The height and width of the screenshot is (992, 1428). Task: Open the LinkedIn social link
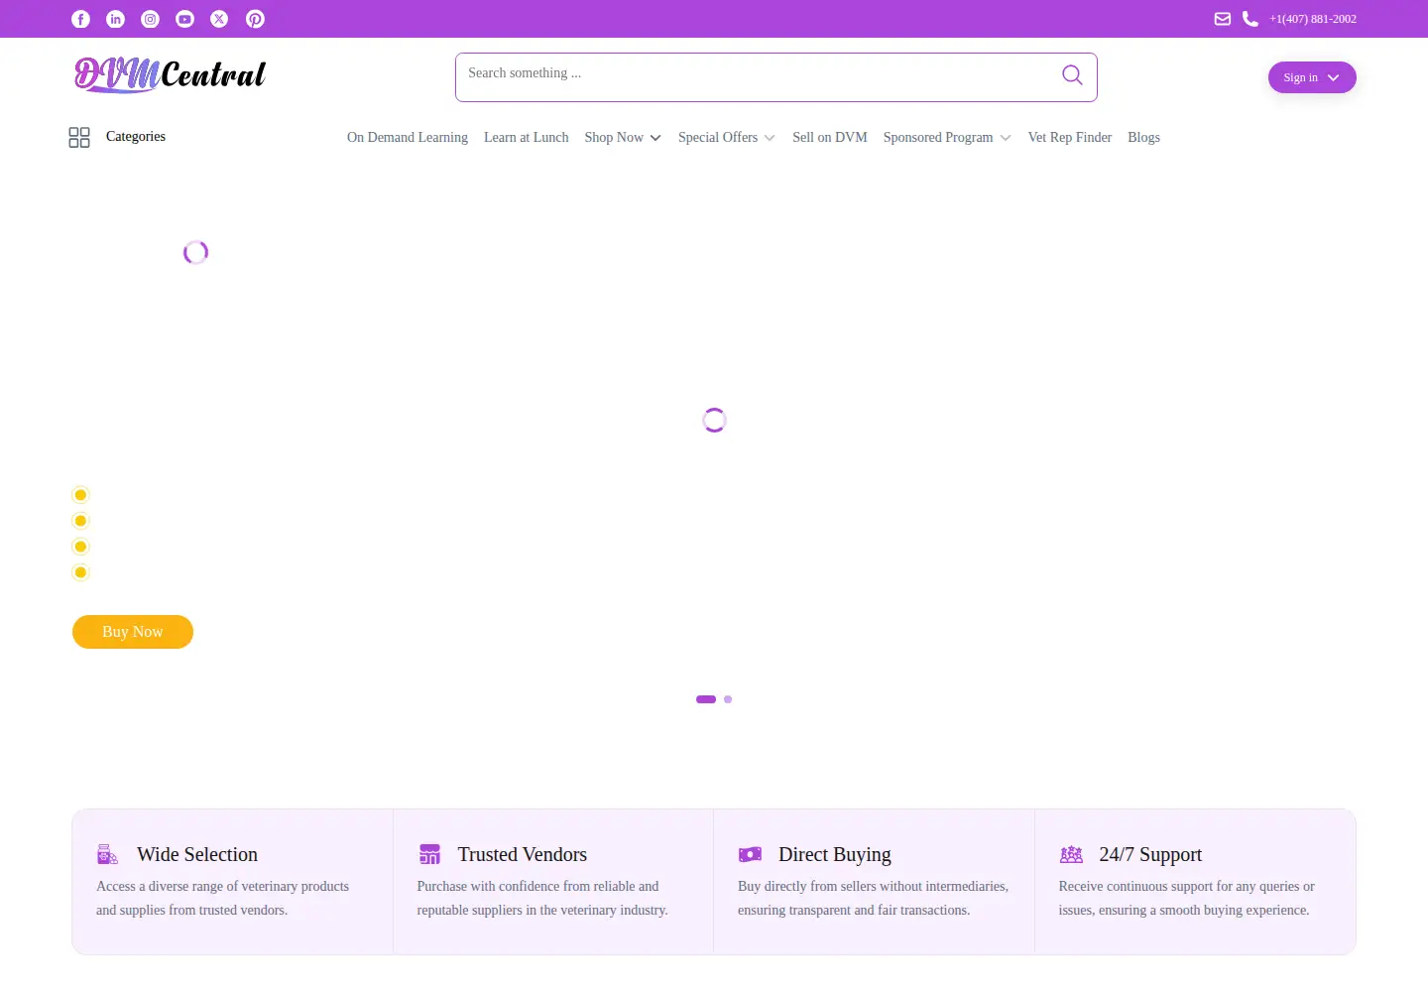pos(116,19)
